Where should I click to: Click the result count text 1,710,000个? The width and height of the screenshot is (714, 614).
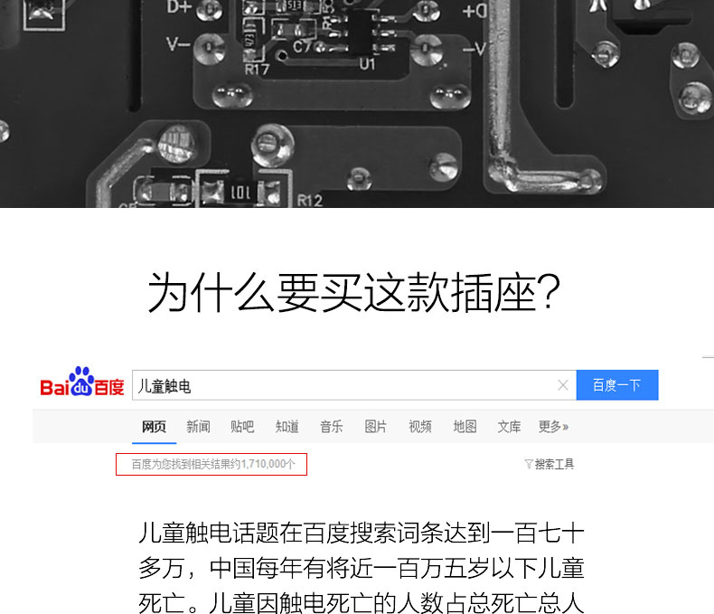[x=268, y=464]
